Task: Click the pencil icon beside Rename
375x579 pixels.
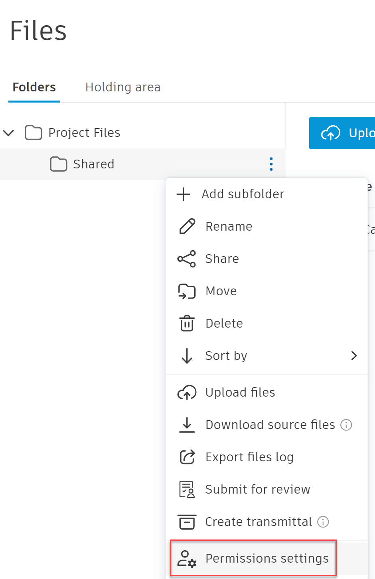Action: point(187,226)
